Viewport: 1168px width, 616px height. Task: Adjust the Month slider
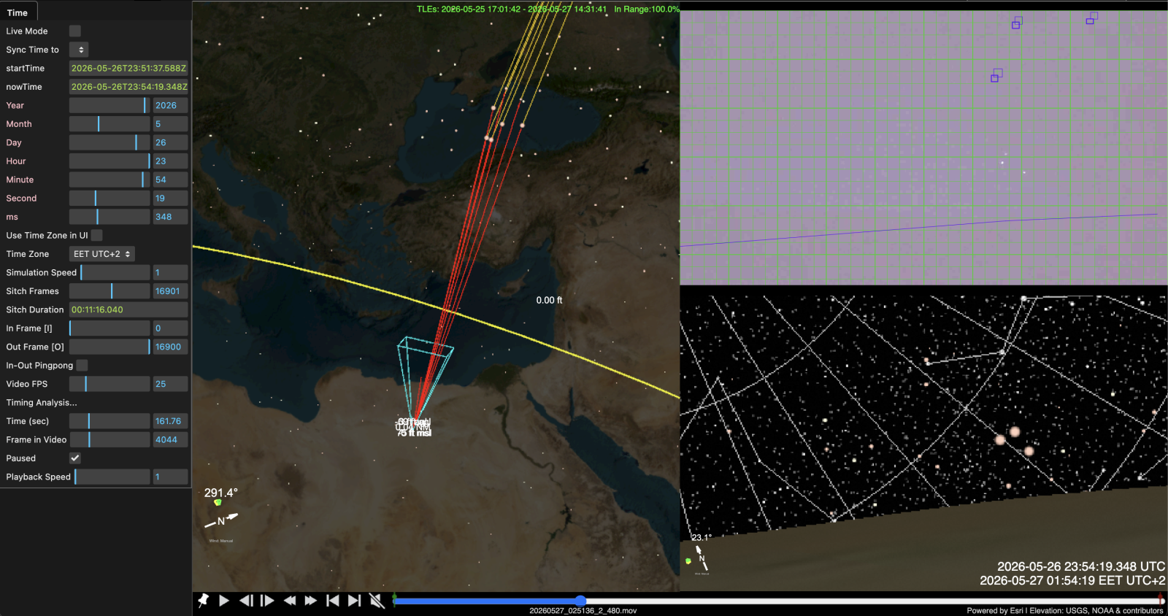(109, 124)
